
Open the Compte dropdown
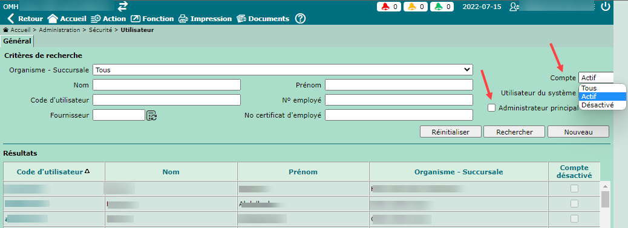point(596,78)
